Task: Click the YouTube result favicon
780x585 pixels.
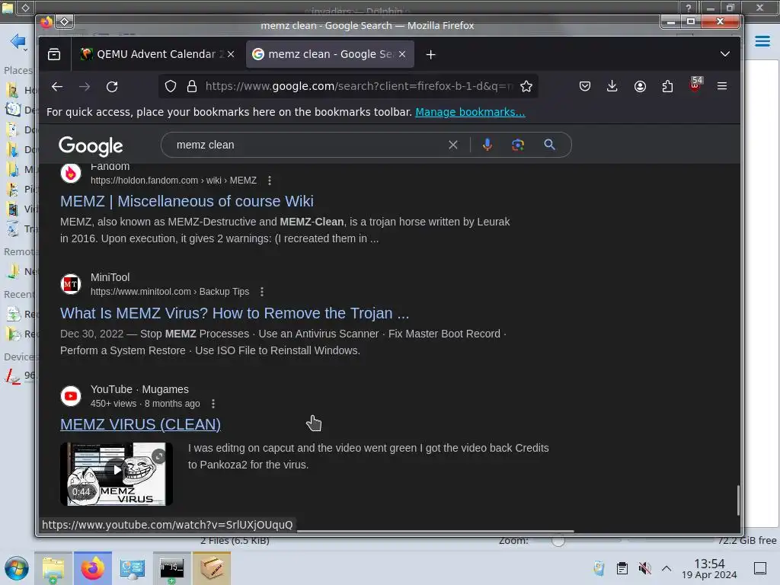Action: 71,396
